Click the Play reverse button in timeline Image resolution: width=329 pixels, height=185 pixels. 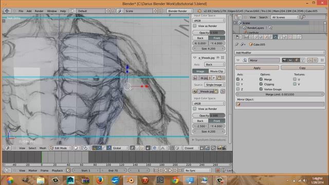pos(166,171)
